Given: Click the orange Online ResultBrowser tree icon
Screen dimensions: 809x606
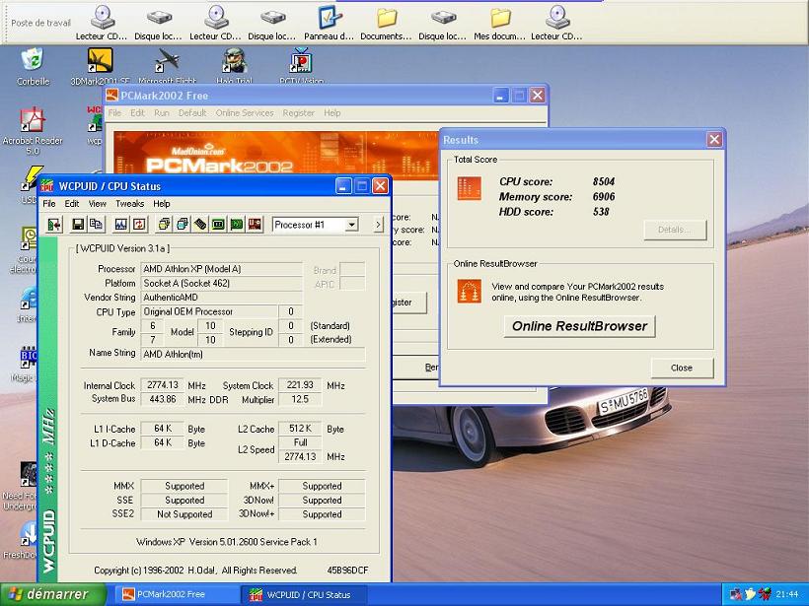Looking at the screenshot, I should [x=469, y=291].
